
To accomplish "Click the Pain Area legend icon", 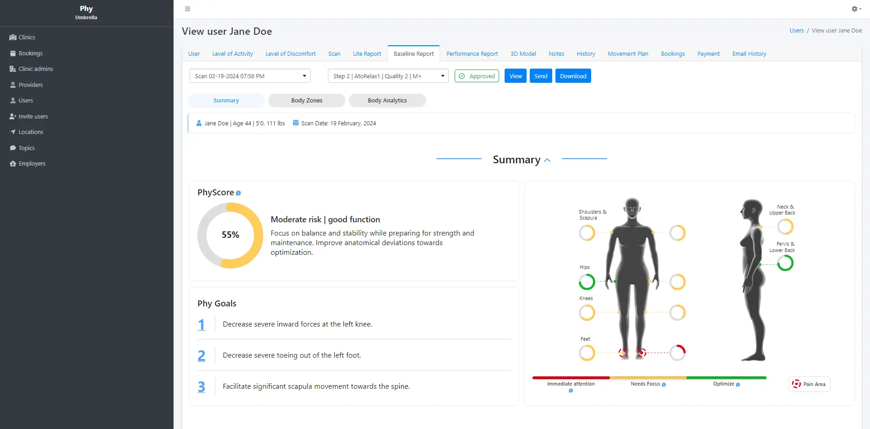I will [796, 384].
